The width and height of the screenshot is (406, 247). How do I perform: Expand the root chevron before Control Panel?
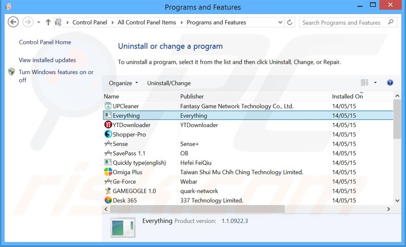[67, 23]
